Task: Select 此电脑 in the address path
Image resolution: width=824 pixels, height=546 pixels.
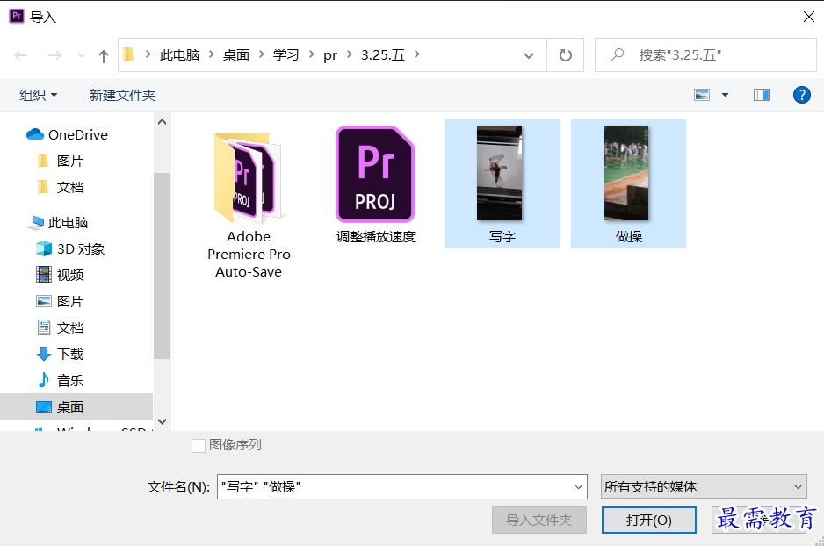Action: pyautogui.click(x=180, y=54)
